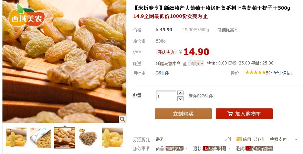The image size is (303, 154).
Task: Click the magnifier zoom icon on product image
Action: pyautogui.click(x=122, y=119)
